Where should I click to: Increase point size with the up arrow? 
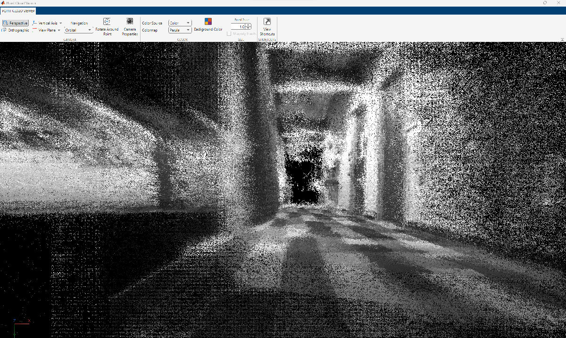click(x=249, y=25)
